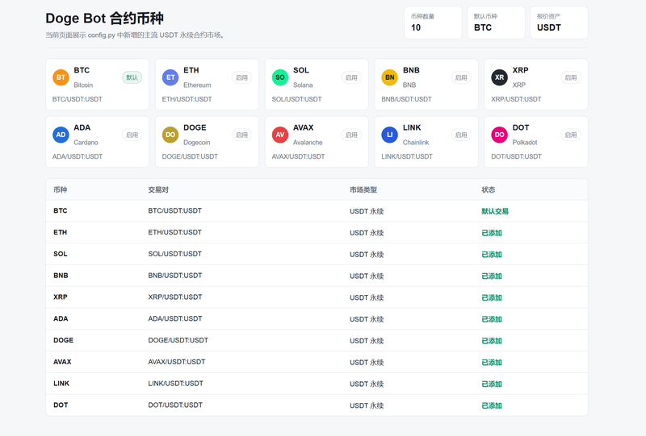Click the red AVAX coin icon
Image resolution: width=646 pixels, height=436 pixels.
(280, 135)
